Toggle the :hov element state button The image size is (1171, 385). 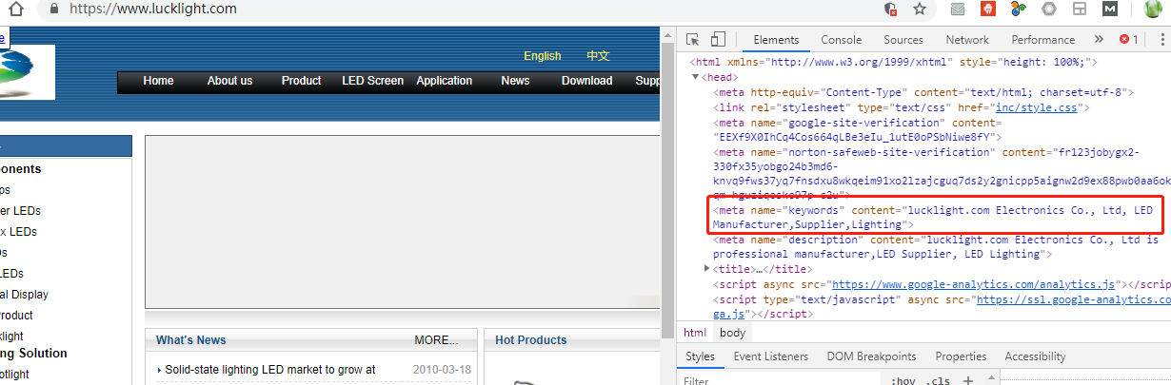coord(902,380)
